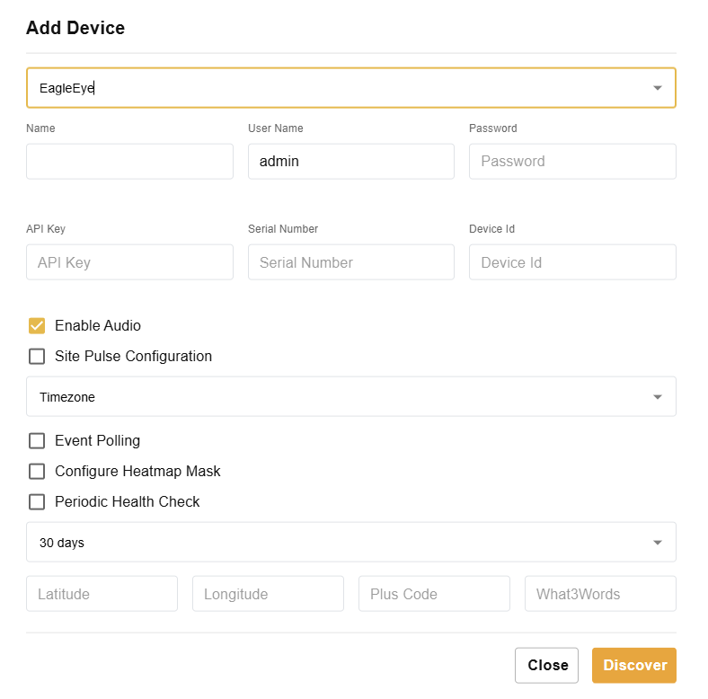This screenshot has width=708, height=699.
Task: Click the Device Id input field
Action: [x=572, y=262]
